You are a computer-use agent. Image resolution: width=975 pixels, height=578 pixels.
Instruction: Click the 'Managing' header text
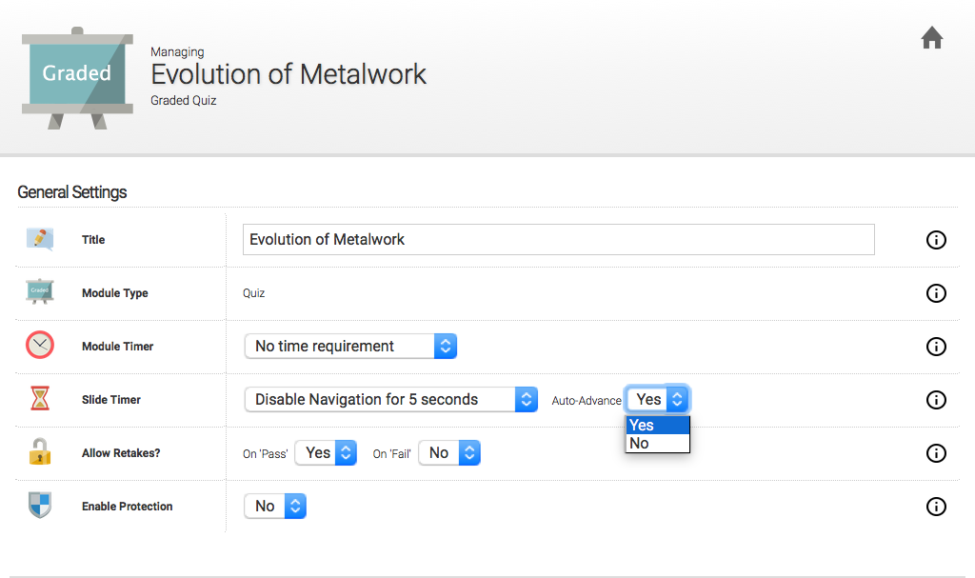(177, 51)
